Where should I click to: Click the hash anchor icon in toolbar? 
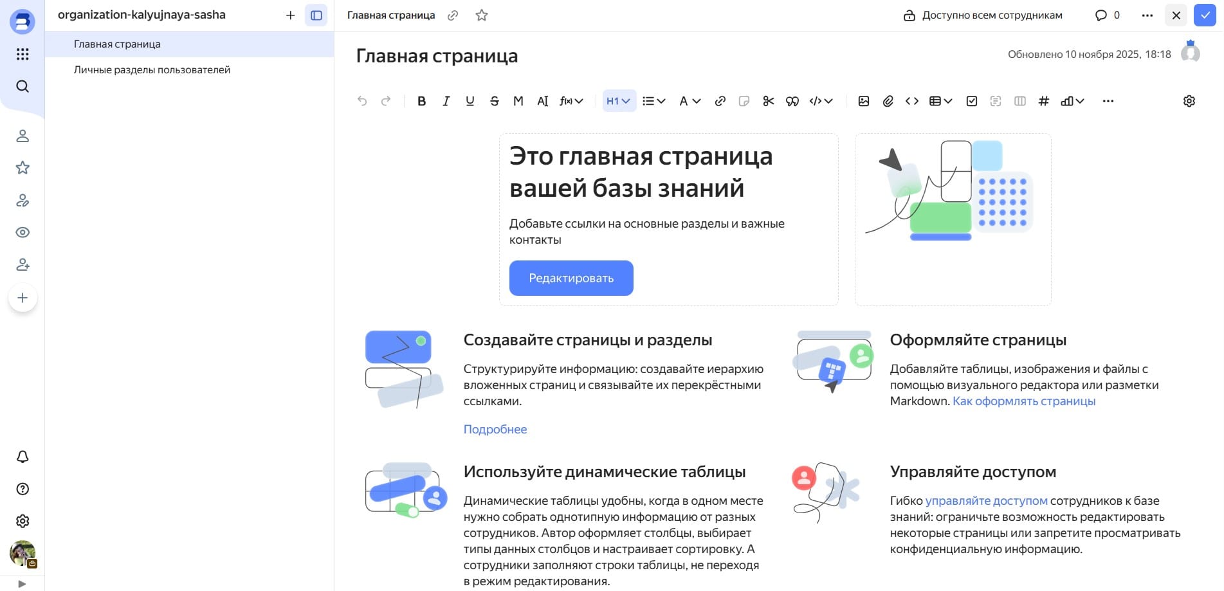coord(1044,101)
